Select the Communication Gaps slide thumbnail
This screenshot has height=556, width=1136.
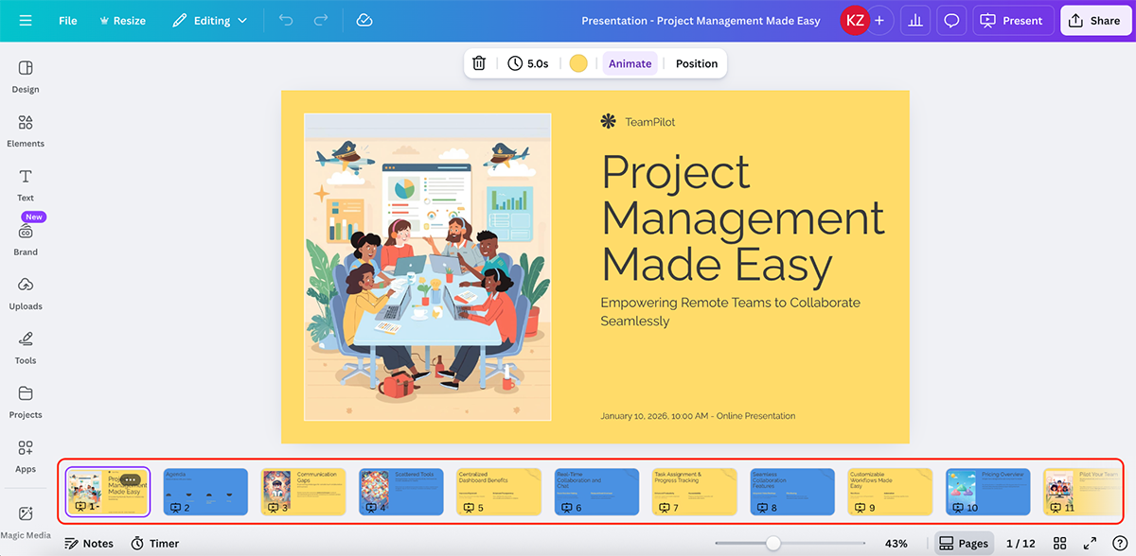tap(303, 491)
